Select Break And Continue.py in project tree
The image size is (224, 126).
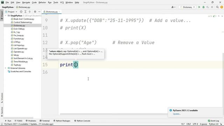click(x=24, y=19)
